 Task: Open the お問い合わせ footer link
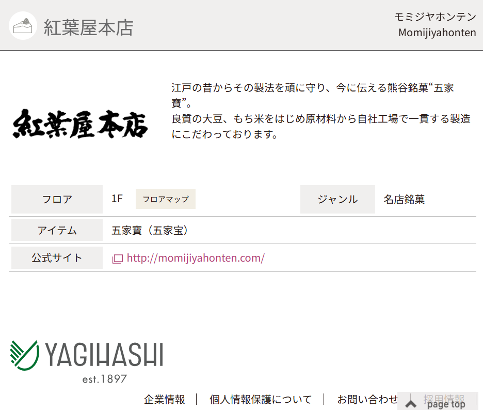367,399
